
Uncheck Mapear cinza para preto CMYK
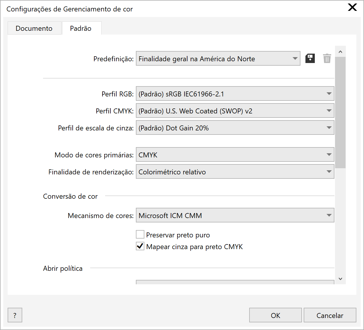pos(140,246)
